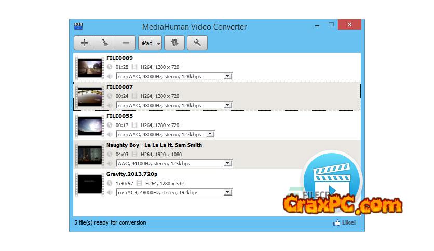Click the remove file minus button

pyautogui.click(x=125, y=43)
